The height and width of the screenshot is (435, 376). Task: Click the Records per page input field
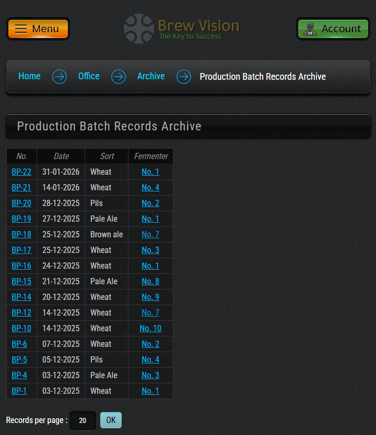pyautogui.click(x=83, y=420)
